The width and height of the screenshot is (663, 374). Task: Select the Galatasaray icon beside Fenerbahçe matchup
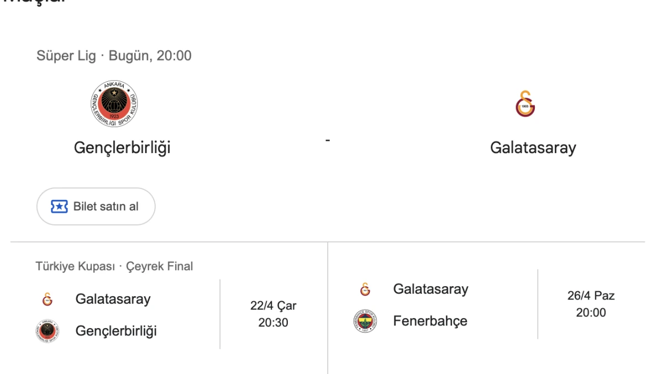click(365, 288)
